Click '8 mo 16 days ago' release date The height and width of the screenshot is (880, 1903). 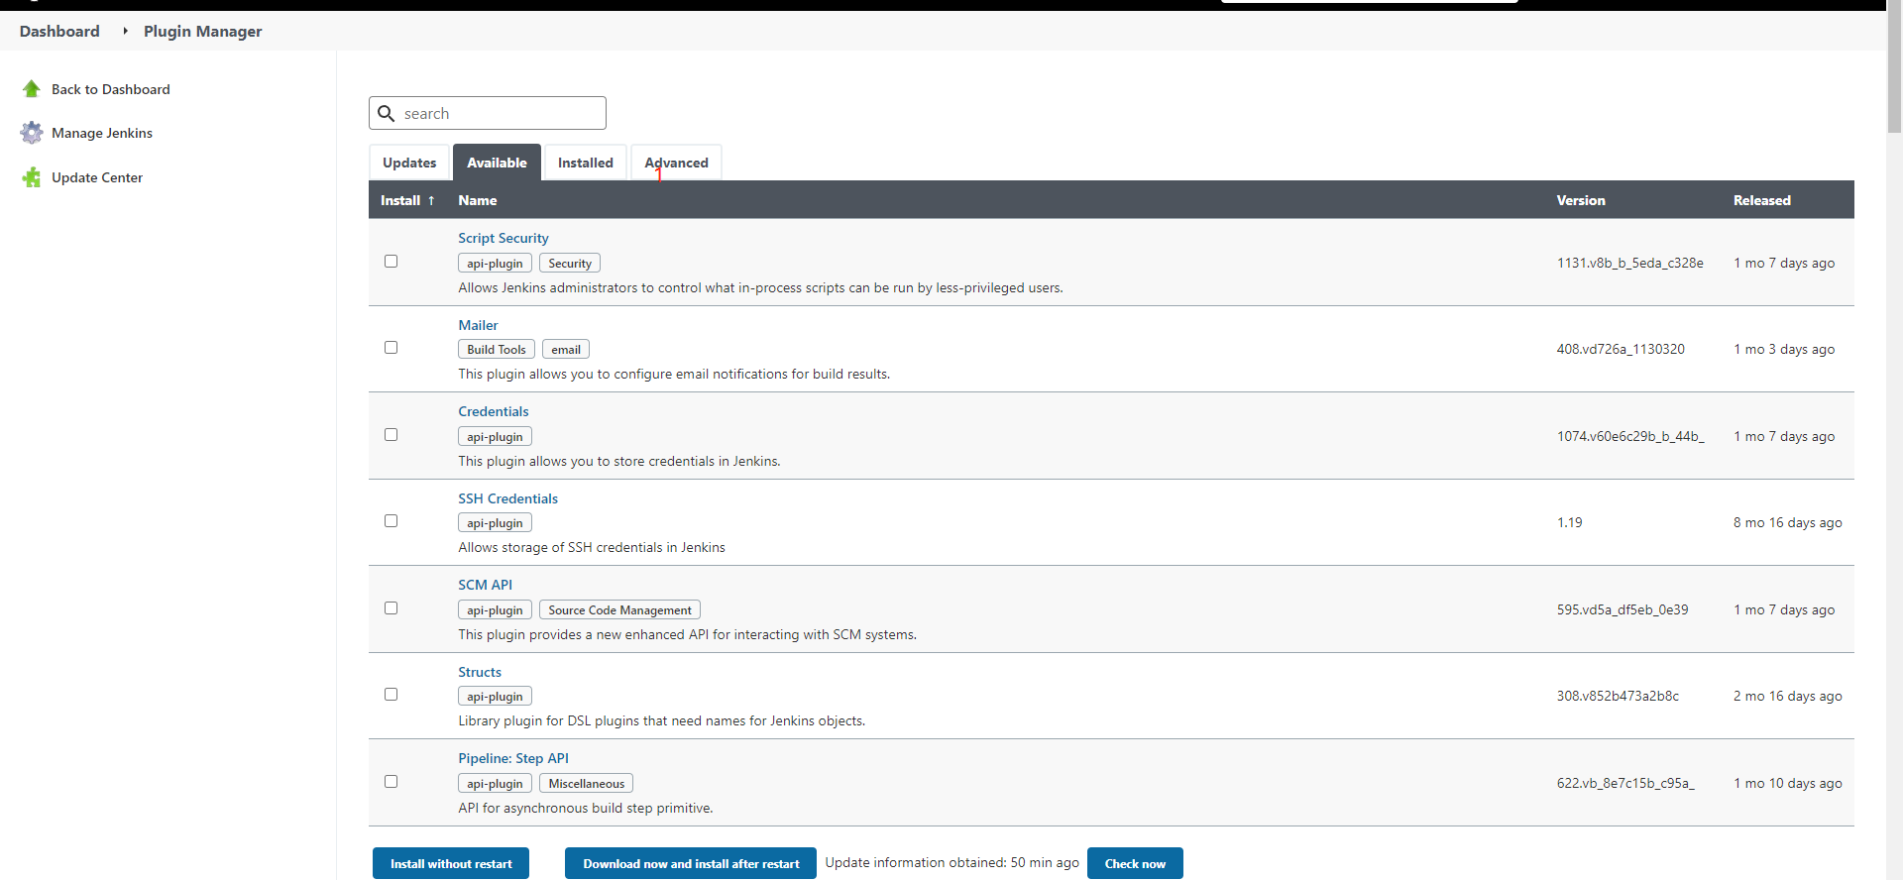click(1788, 522)
